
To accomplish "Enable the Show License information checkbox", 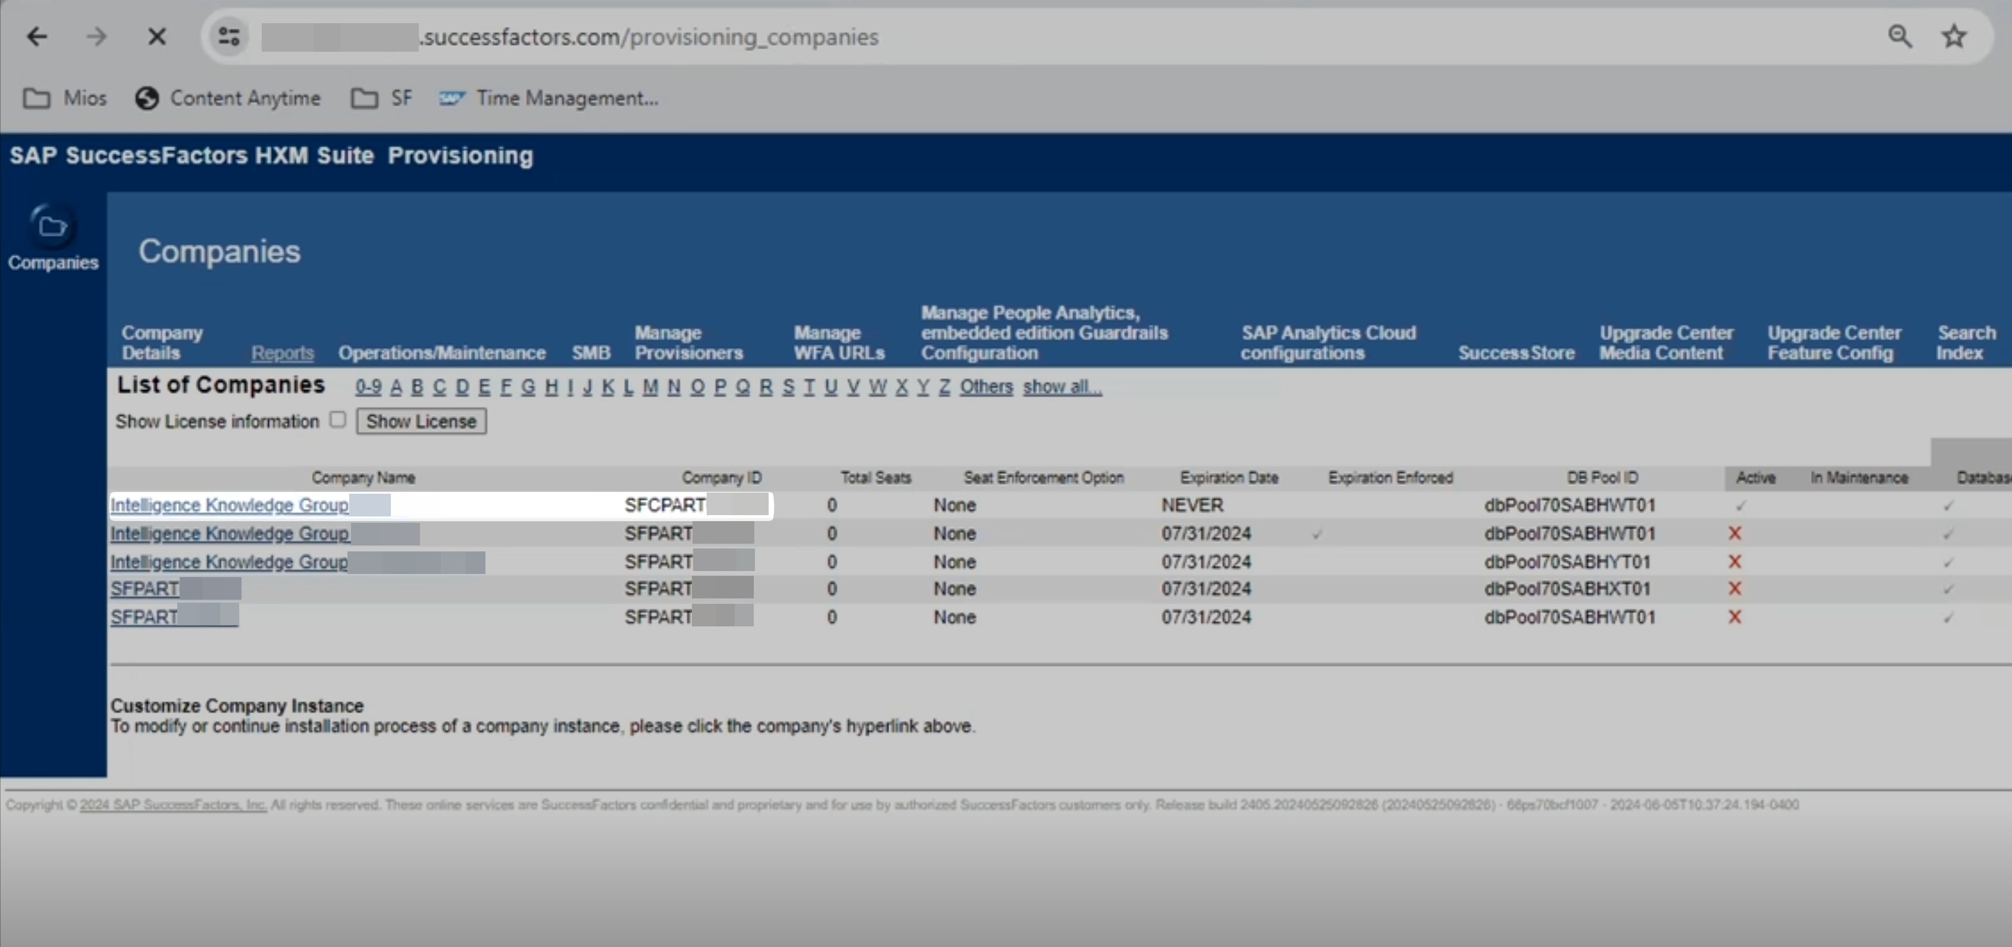I will click(x=337, y=420).
